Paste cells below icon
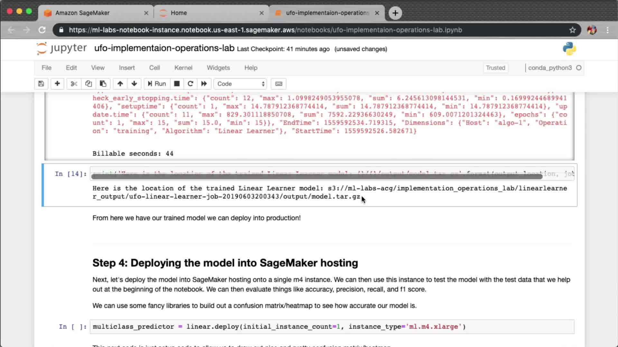 click(x=103, y=84)
